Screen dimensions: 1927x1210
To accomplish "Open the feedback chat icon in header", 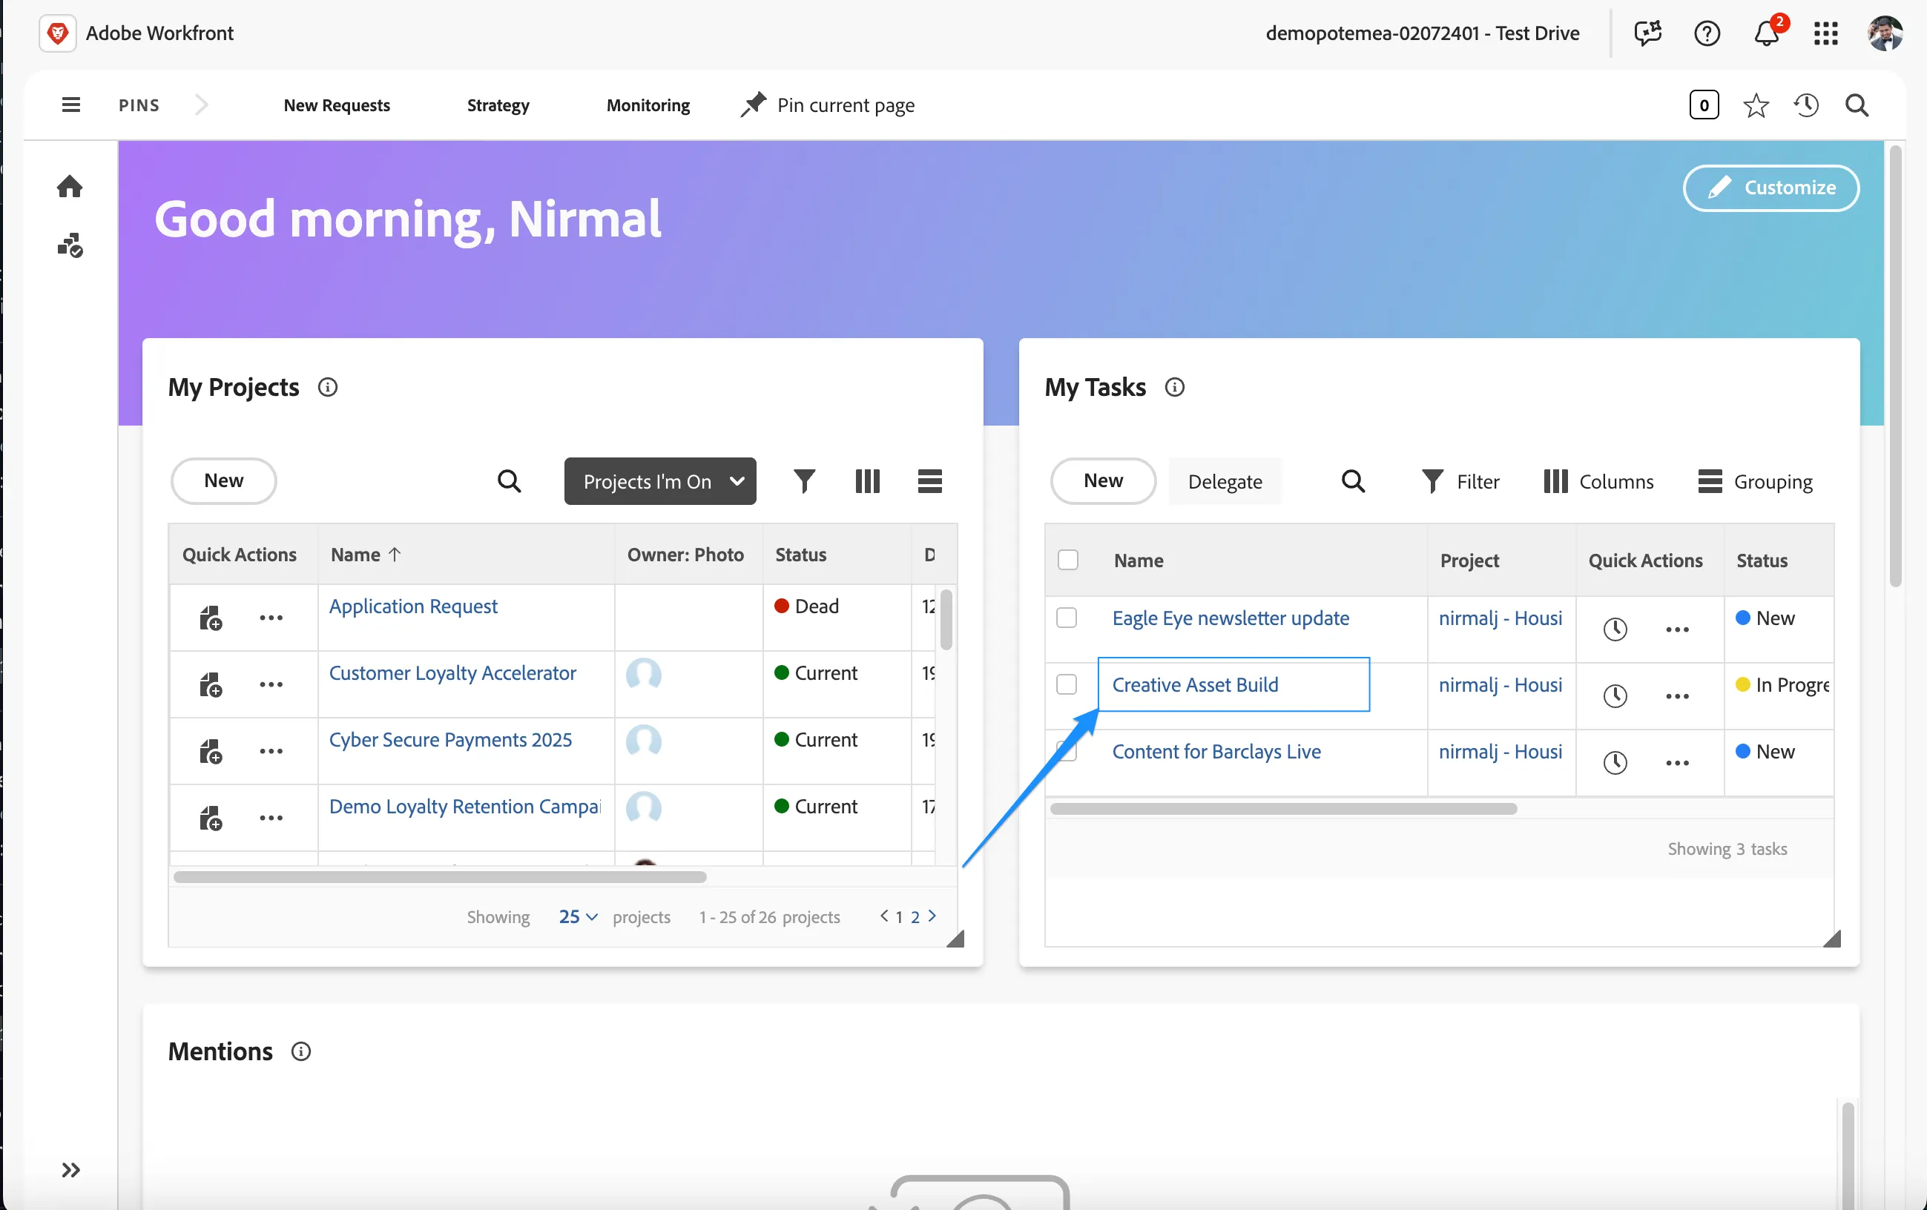I will [1647, 33].
